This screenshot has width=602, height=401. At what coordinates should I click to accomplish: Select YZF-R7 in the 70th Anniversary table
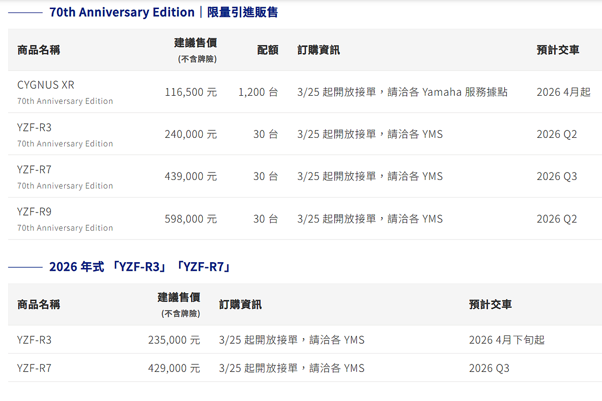pos(35,170)
